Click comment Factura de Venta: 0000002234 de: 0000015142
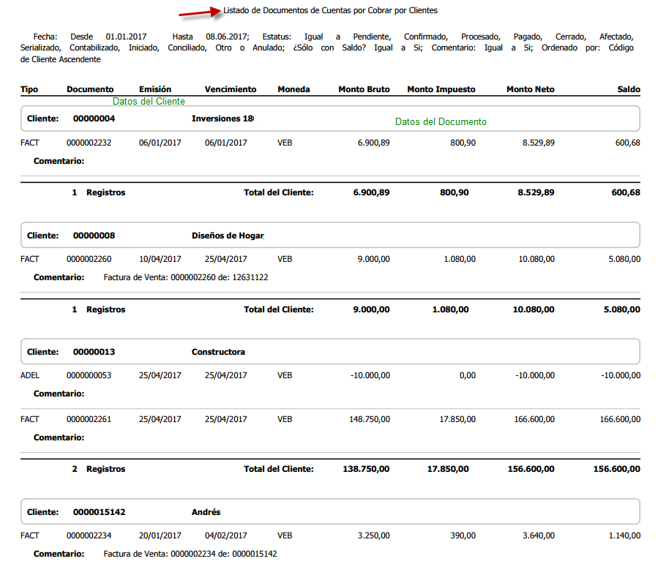658x564 pixels. pos(190,554)
